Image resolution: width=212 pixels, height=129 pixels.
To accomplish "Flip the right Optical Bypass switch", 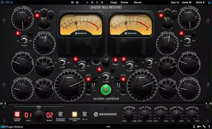I will coord(188,41).
